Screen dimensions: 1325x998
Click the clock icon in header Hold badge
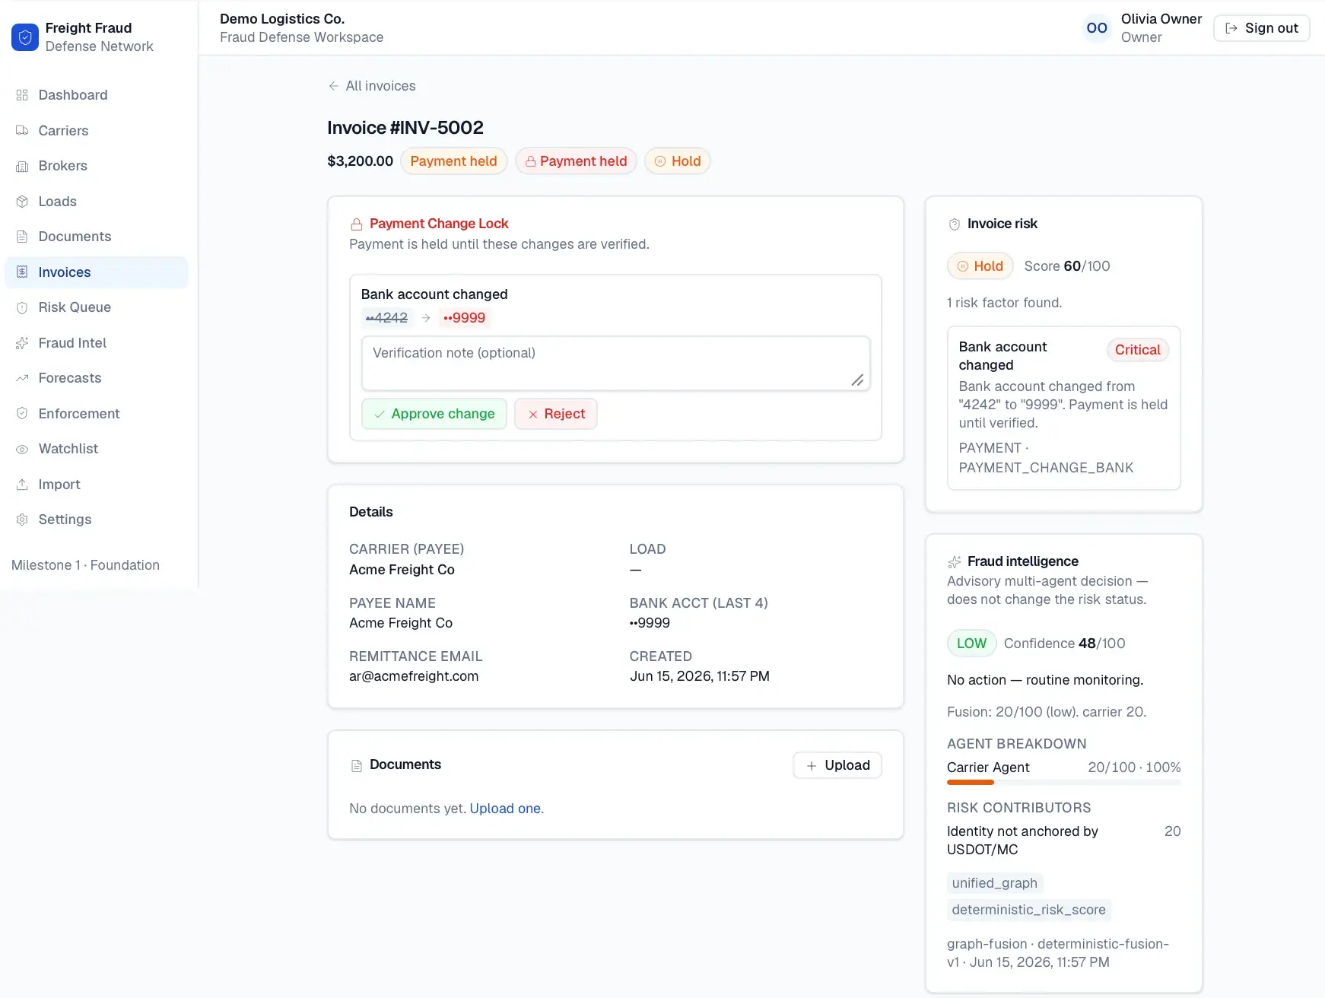[x=660, y=161]
